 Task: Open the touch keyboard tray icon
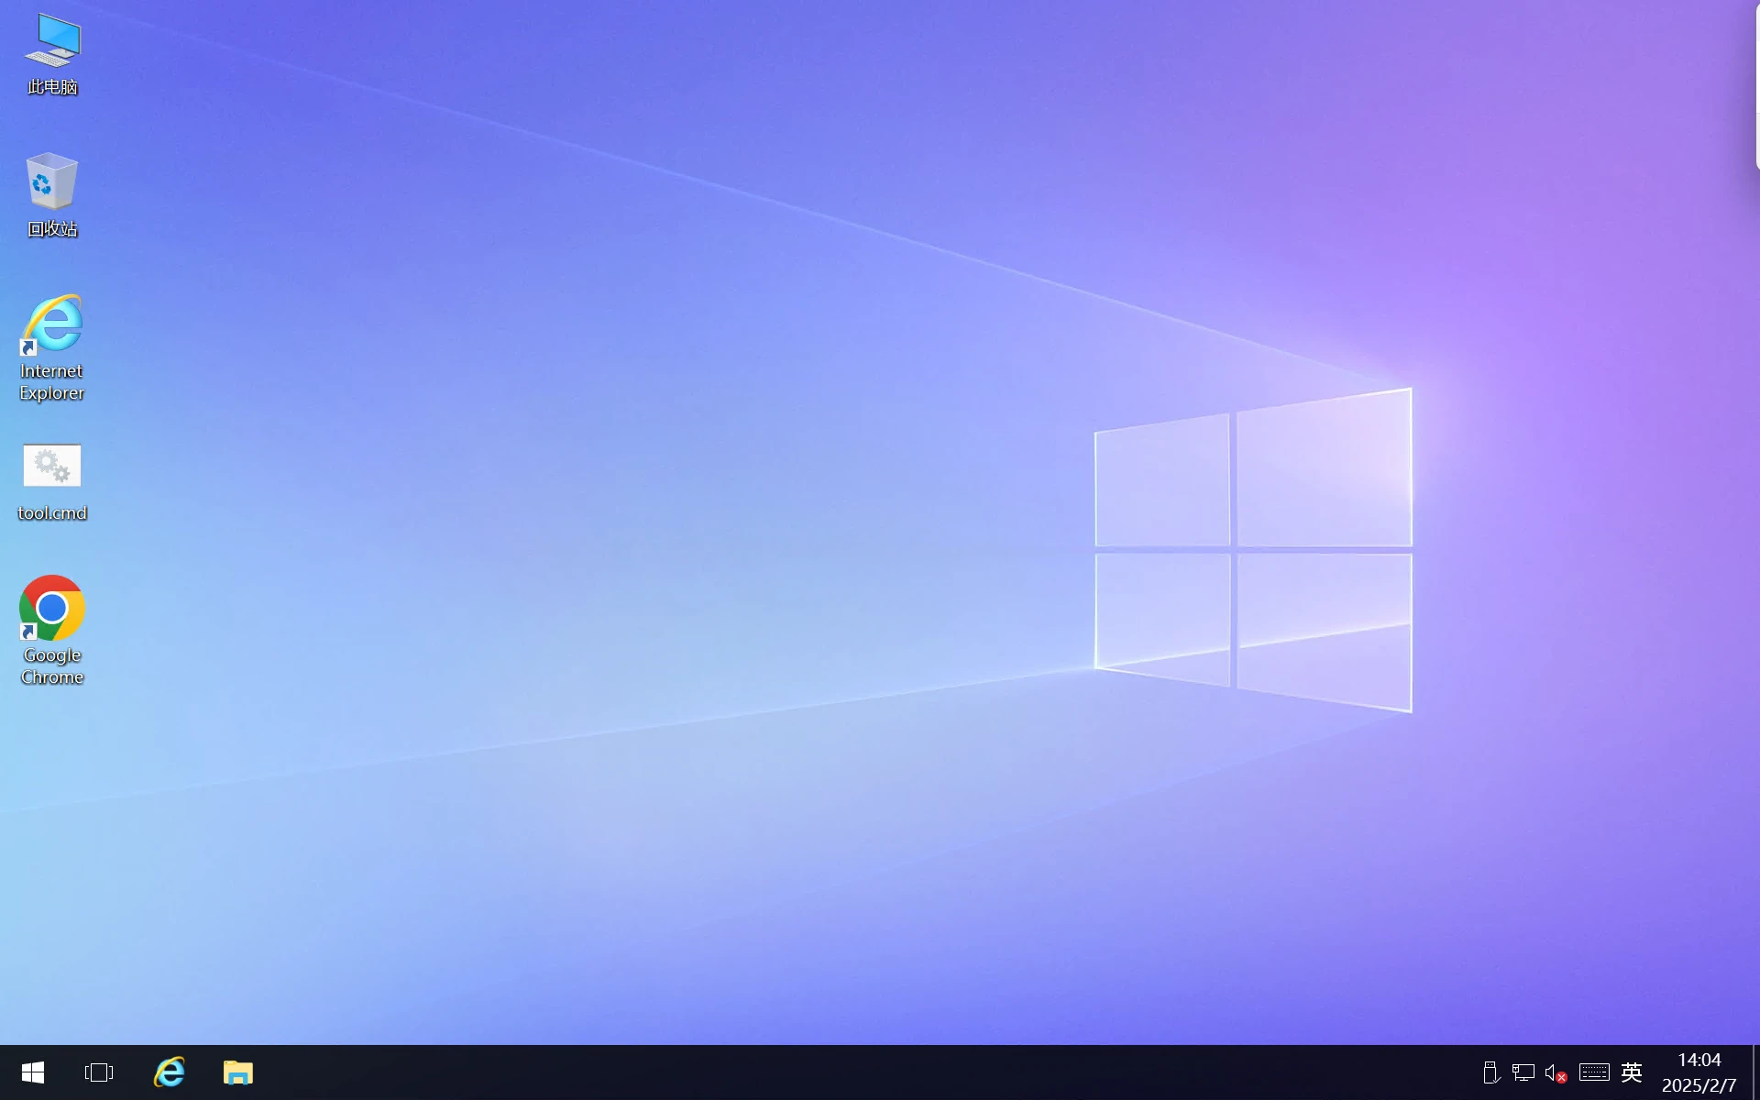1594,1072
